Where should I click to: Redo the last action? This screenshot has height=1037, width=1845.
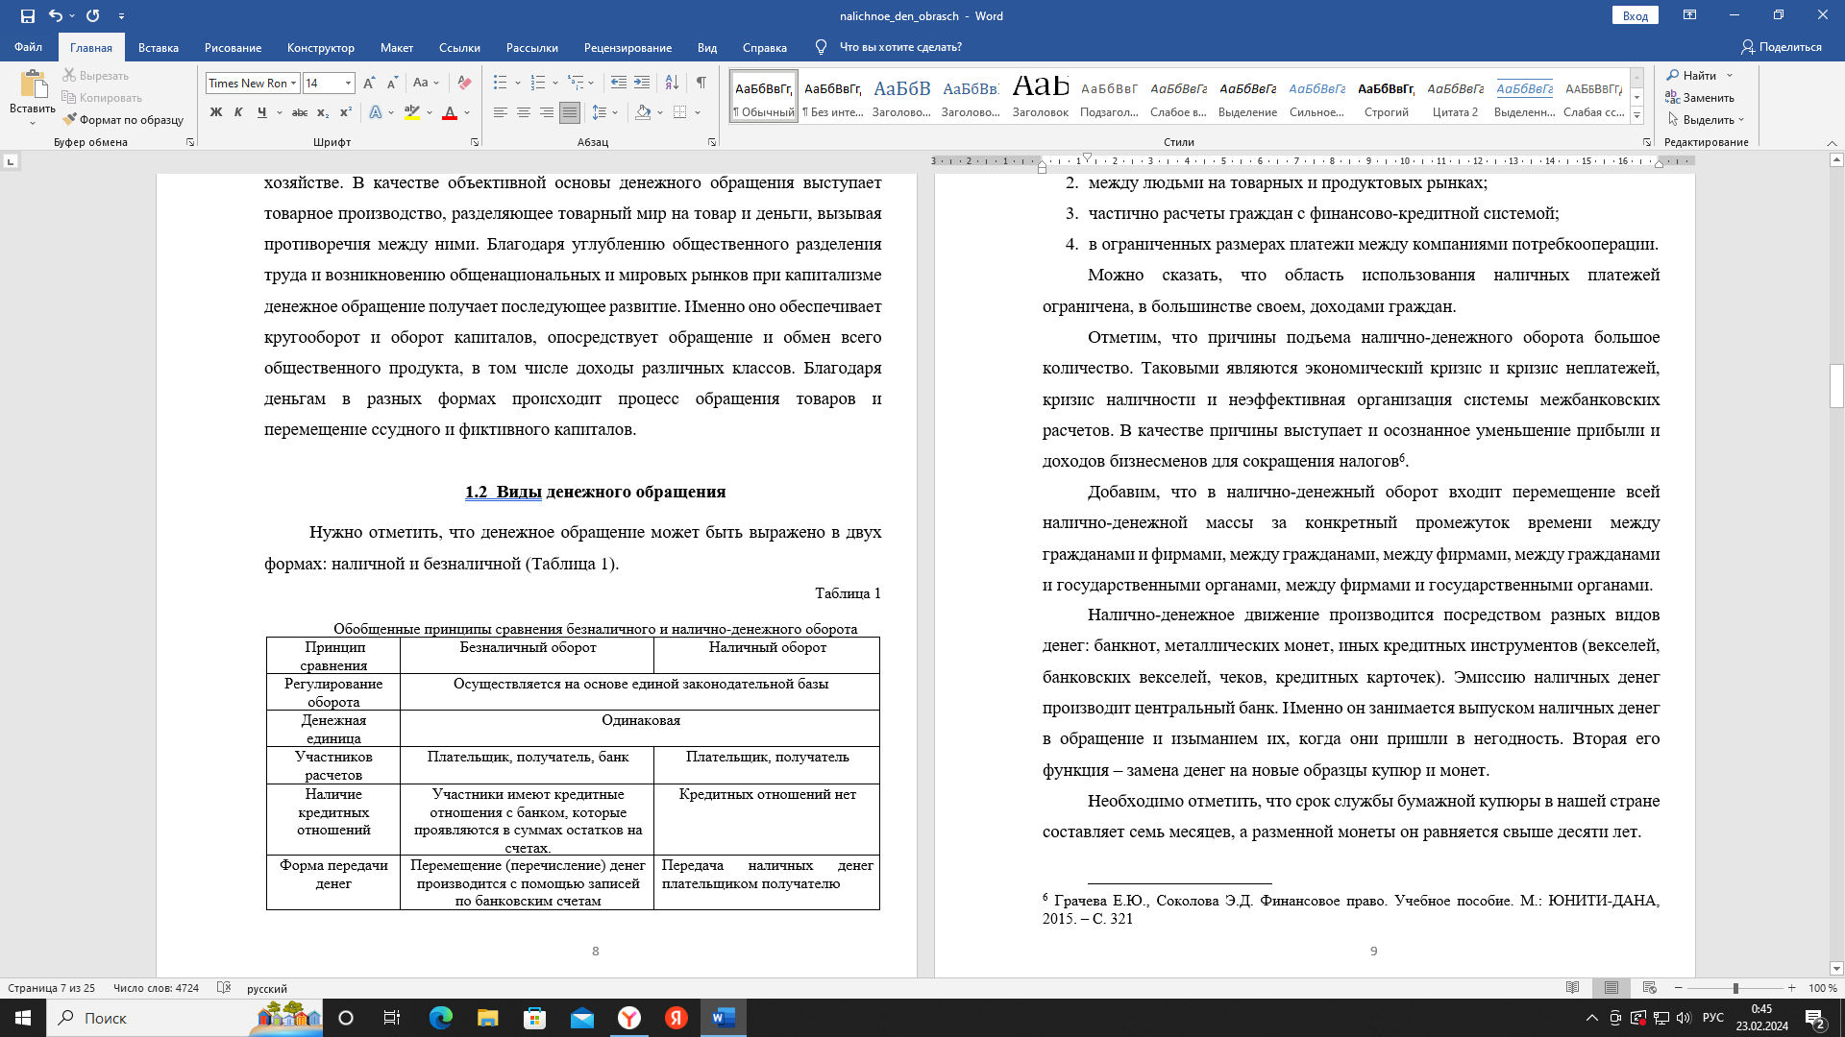click(x=93, y=16)
